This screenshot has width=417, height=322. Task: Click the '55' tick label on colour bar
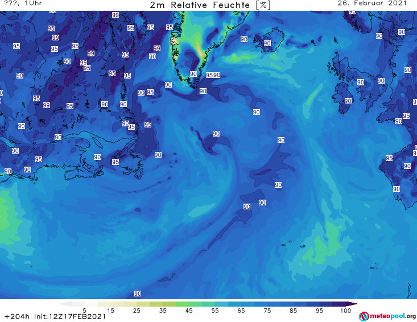pos(215,311)
